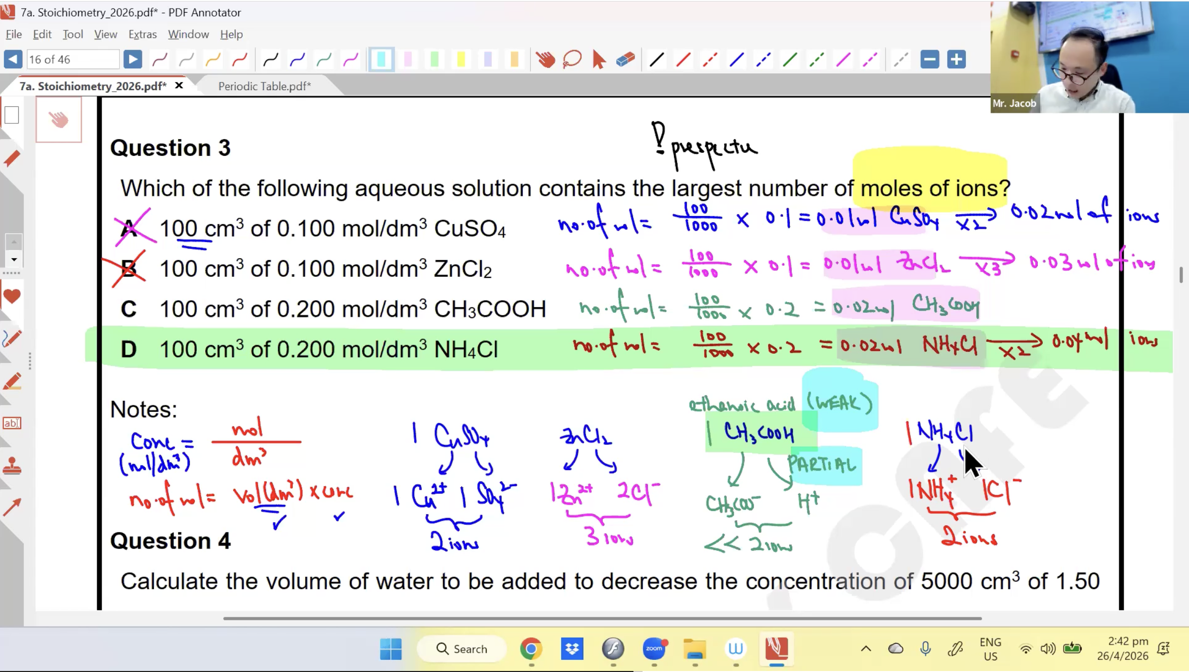Switch to Periodic Table.pdf tab
The width and height of the screenshot is (1189, 672).
(x=265, y=86)
